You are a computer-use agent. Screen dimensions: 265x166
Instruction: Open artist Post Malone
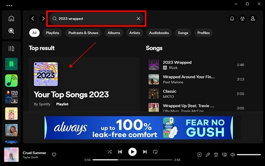pos(173,82)
